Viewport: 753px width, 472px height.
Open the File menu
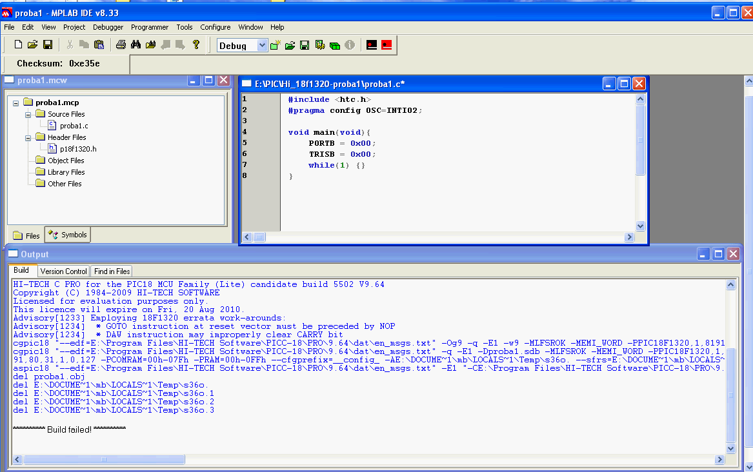[9, 27]
